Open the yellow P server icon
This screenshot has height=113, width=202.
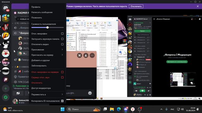[6, 36]
